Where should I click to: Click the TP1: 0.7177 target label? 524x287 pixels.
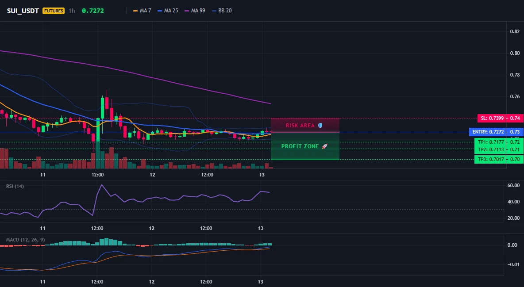click(490, 142)
